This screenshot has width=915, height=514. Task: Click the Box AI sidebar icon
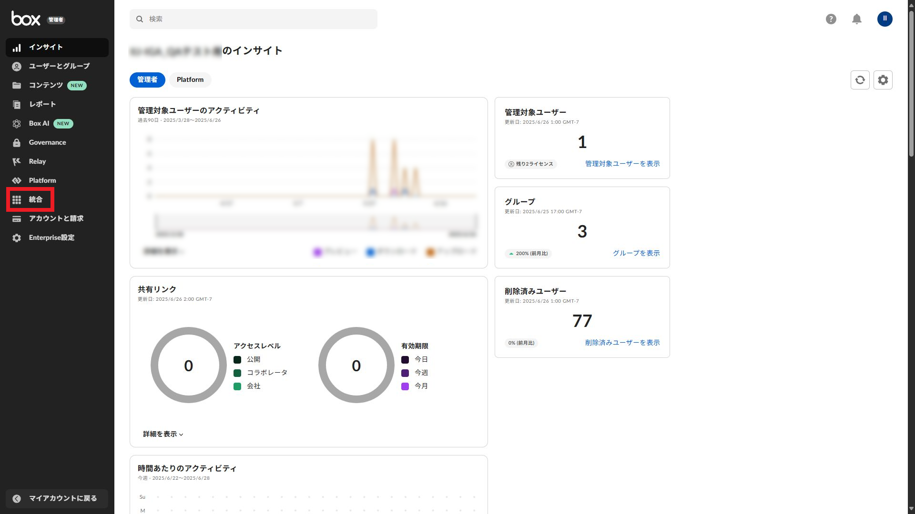click(x=17, y=124)
